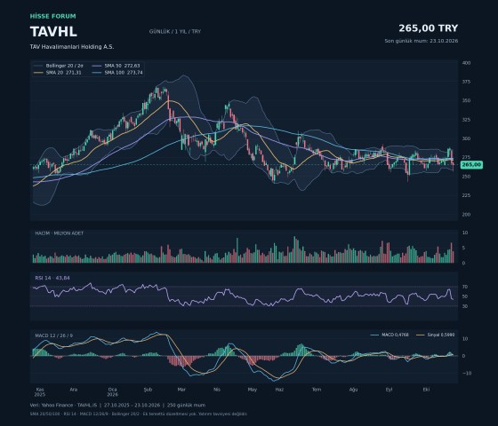The height and width of the screenshot is (426, 498).
Task: Click the Bollinger 20 / 2σ legend entry
Action: click(58, 66)
